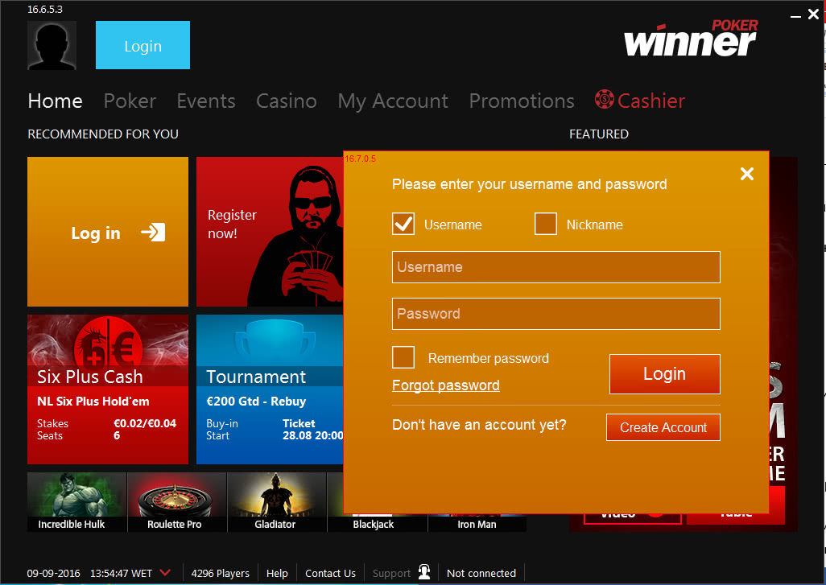The image size is (826, 585).
Task: Click the Create Account button
Action: 663,427
